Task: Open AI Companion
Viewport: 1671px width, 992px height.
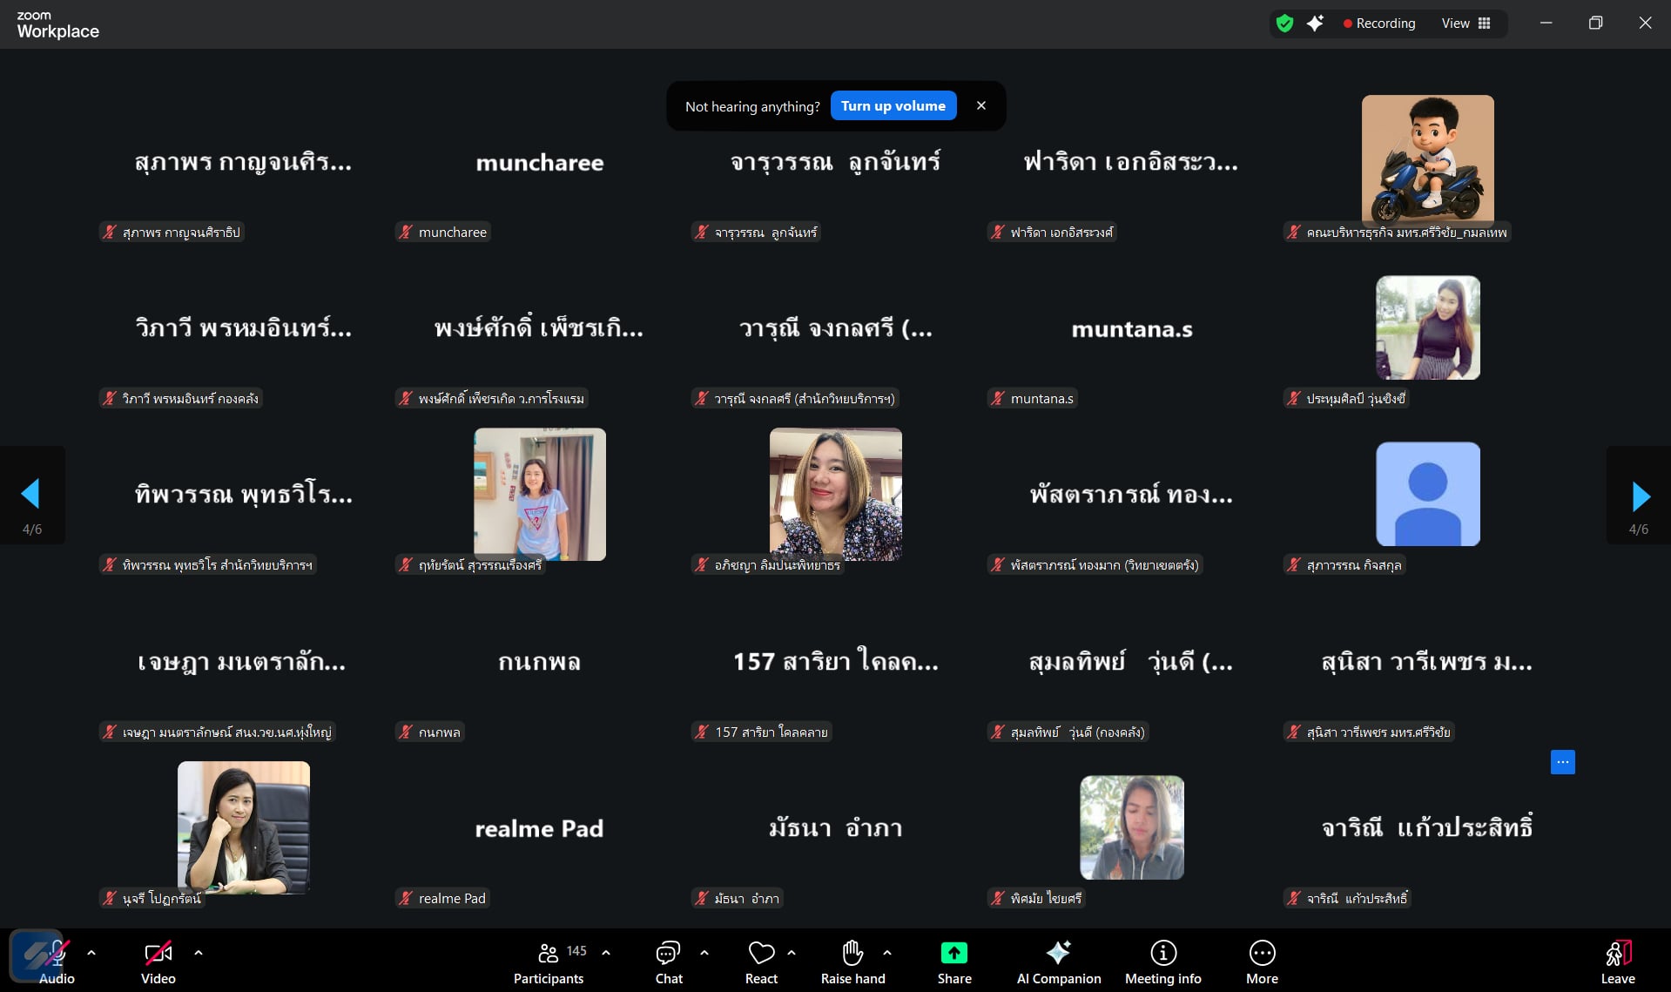Action: click(x=1058, y=962)
